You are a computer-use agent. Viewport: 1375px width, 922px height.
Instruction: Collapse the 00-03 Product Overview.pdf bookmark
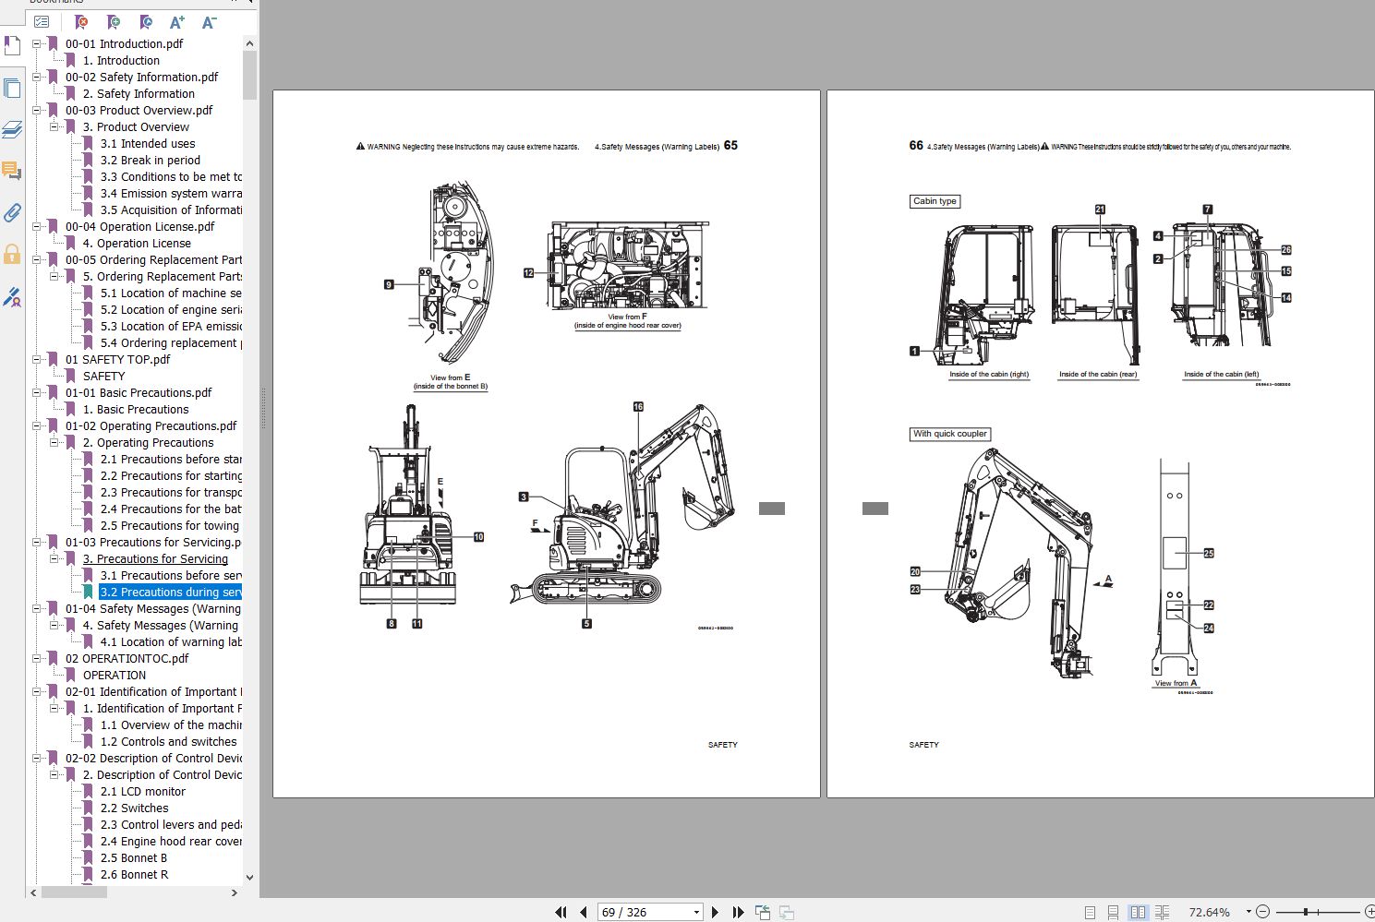tap(36, 110)
